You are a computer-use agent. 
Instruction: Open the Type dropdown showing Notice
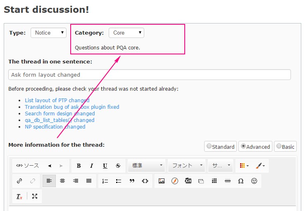(x=48, y=33)
